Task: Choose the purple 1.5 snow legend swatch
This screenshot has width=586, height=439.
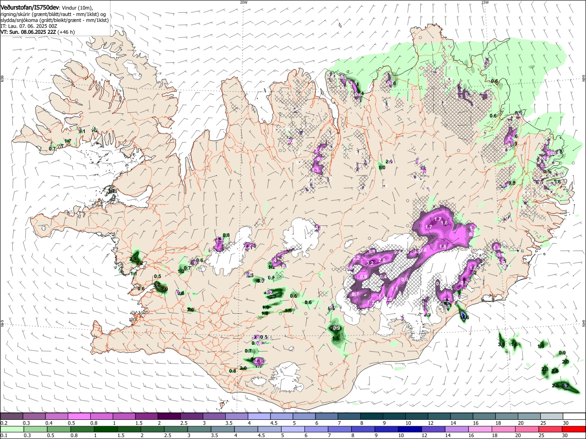Action: [146, 417]
